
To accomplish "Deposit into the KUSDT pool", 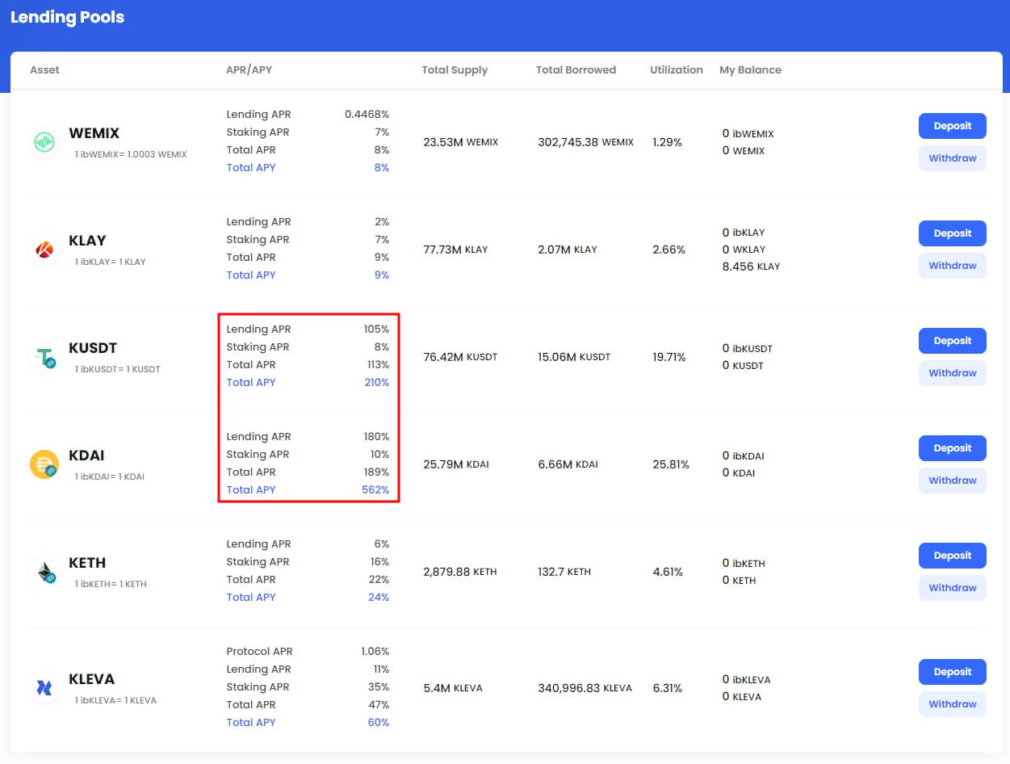I will coord(953,341).
